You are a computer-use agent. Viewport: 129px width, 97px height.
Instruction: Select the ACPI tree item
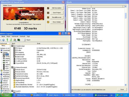click(6, 68)
